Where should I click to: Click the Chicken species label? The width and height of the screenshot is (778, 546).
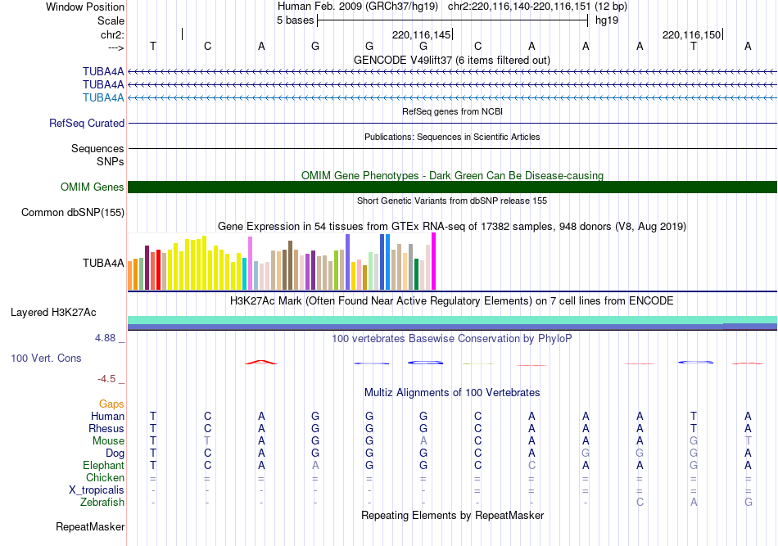click(x=105, y=477)
